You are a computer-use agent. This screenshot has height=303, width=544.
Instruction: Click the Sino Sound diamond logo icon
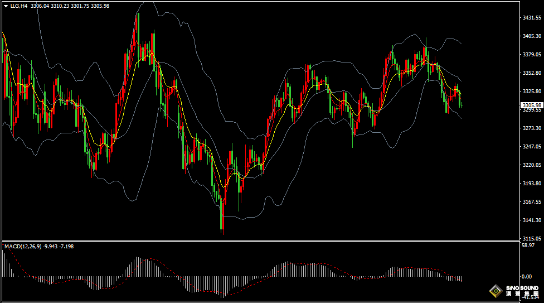(495, 291)
